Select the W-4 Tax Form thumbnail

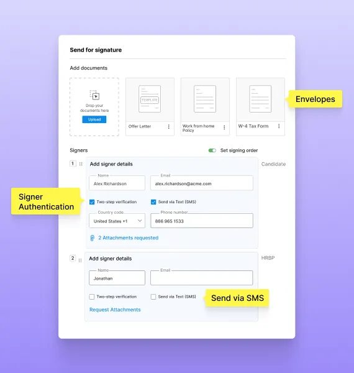coord(260,99)
